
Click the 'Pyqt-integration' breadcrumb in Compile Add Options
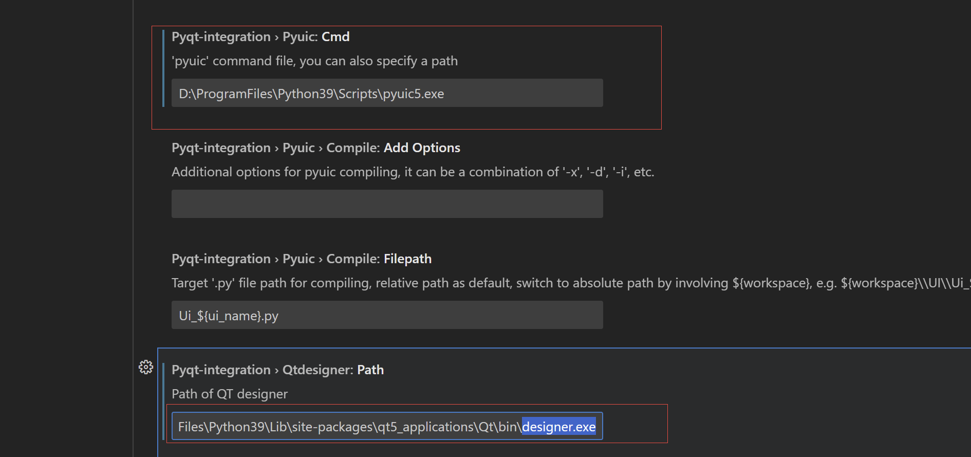coord(220,148)
